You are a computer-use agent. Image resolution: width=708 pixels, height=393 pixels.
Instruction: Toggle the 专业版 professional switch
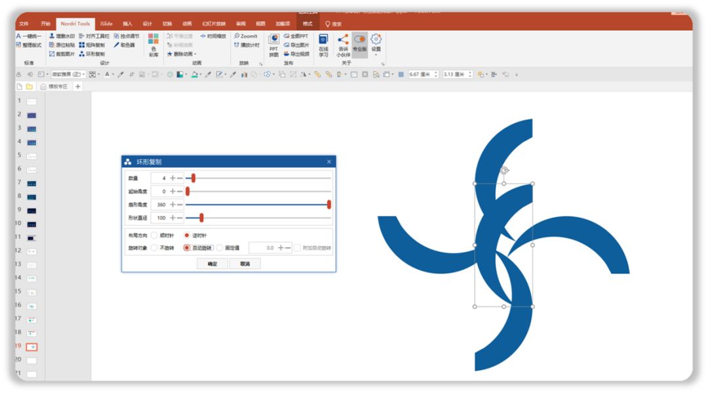click(x=360, y=45)
